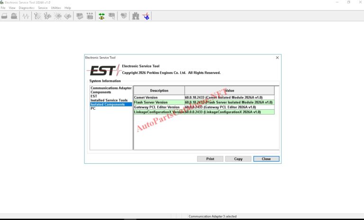Click the Flash Server Isolated Module value
This screenshot has width=364, height=220.
(x=228, y=102)
